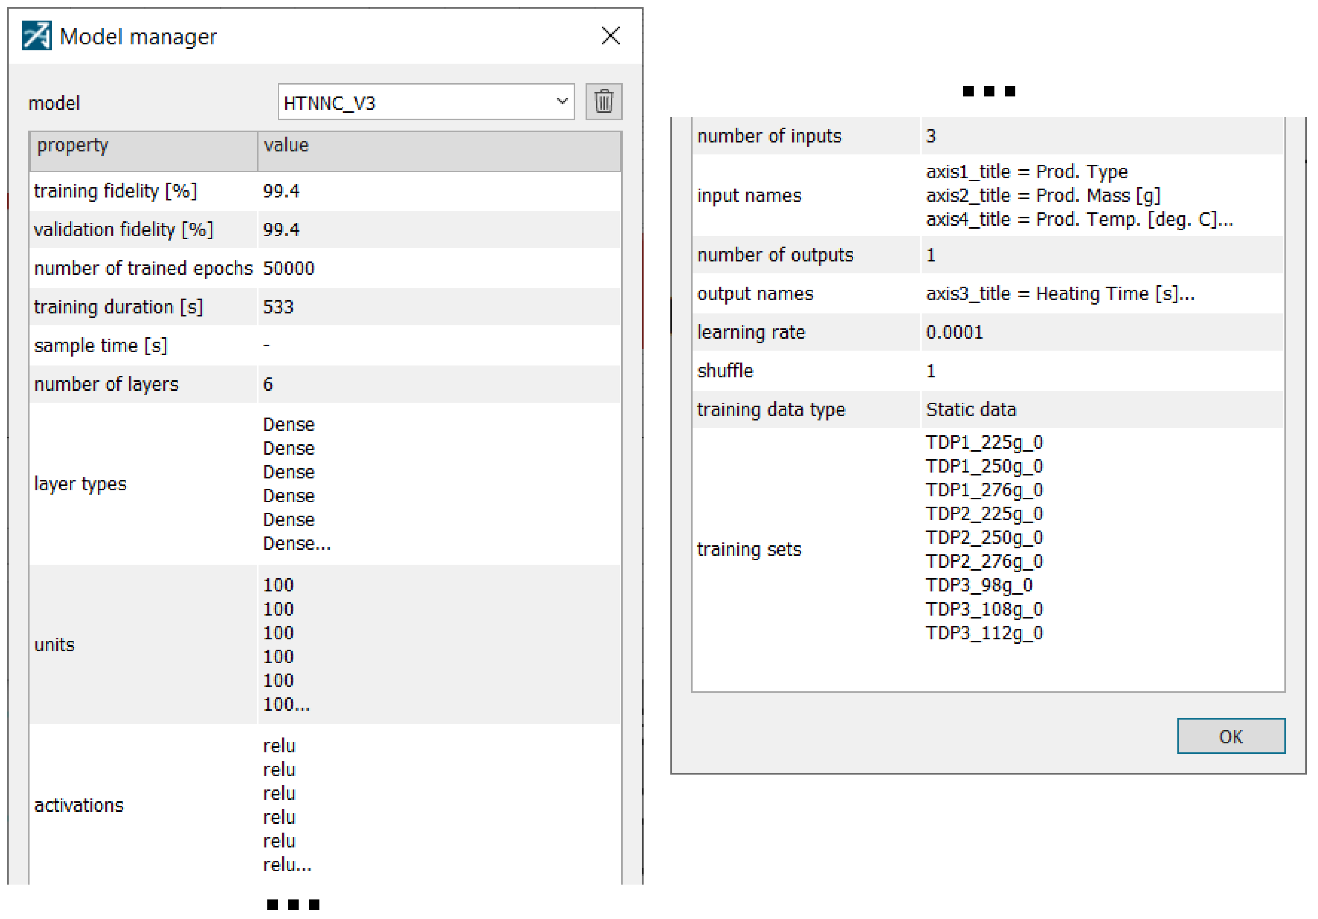Click the number of trained epochs row

coord(143,268)
